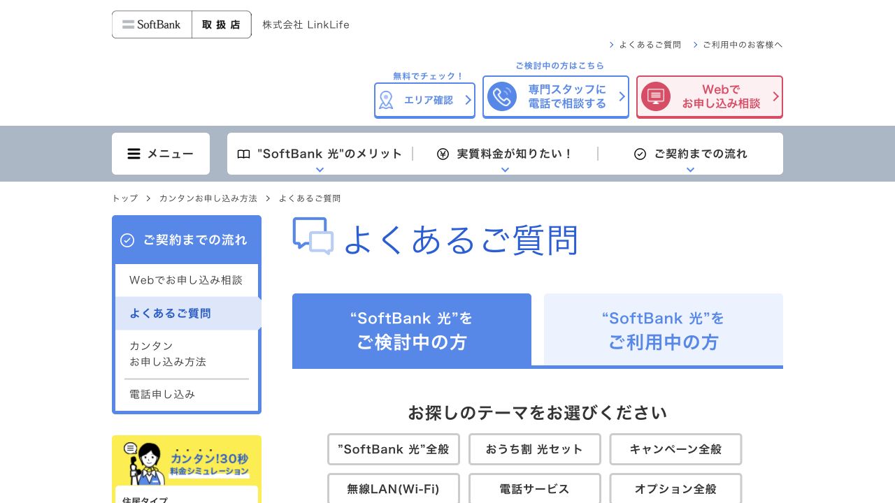Click the map pin icon in エリア確認
This screenshot has width=895, height=503.
coord(386,101)
